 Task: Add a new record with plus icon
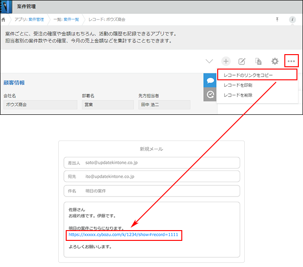[x=226, y=61]
